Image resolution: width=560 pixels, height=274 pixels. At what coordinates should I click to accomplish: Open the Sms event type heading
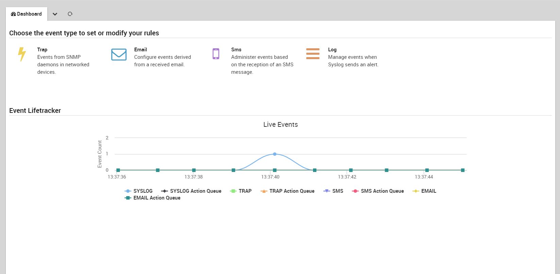click(x=236, y=50)
